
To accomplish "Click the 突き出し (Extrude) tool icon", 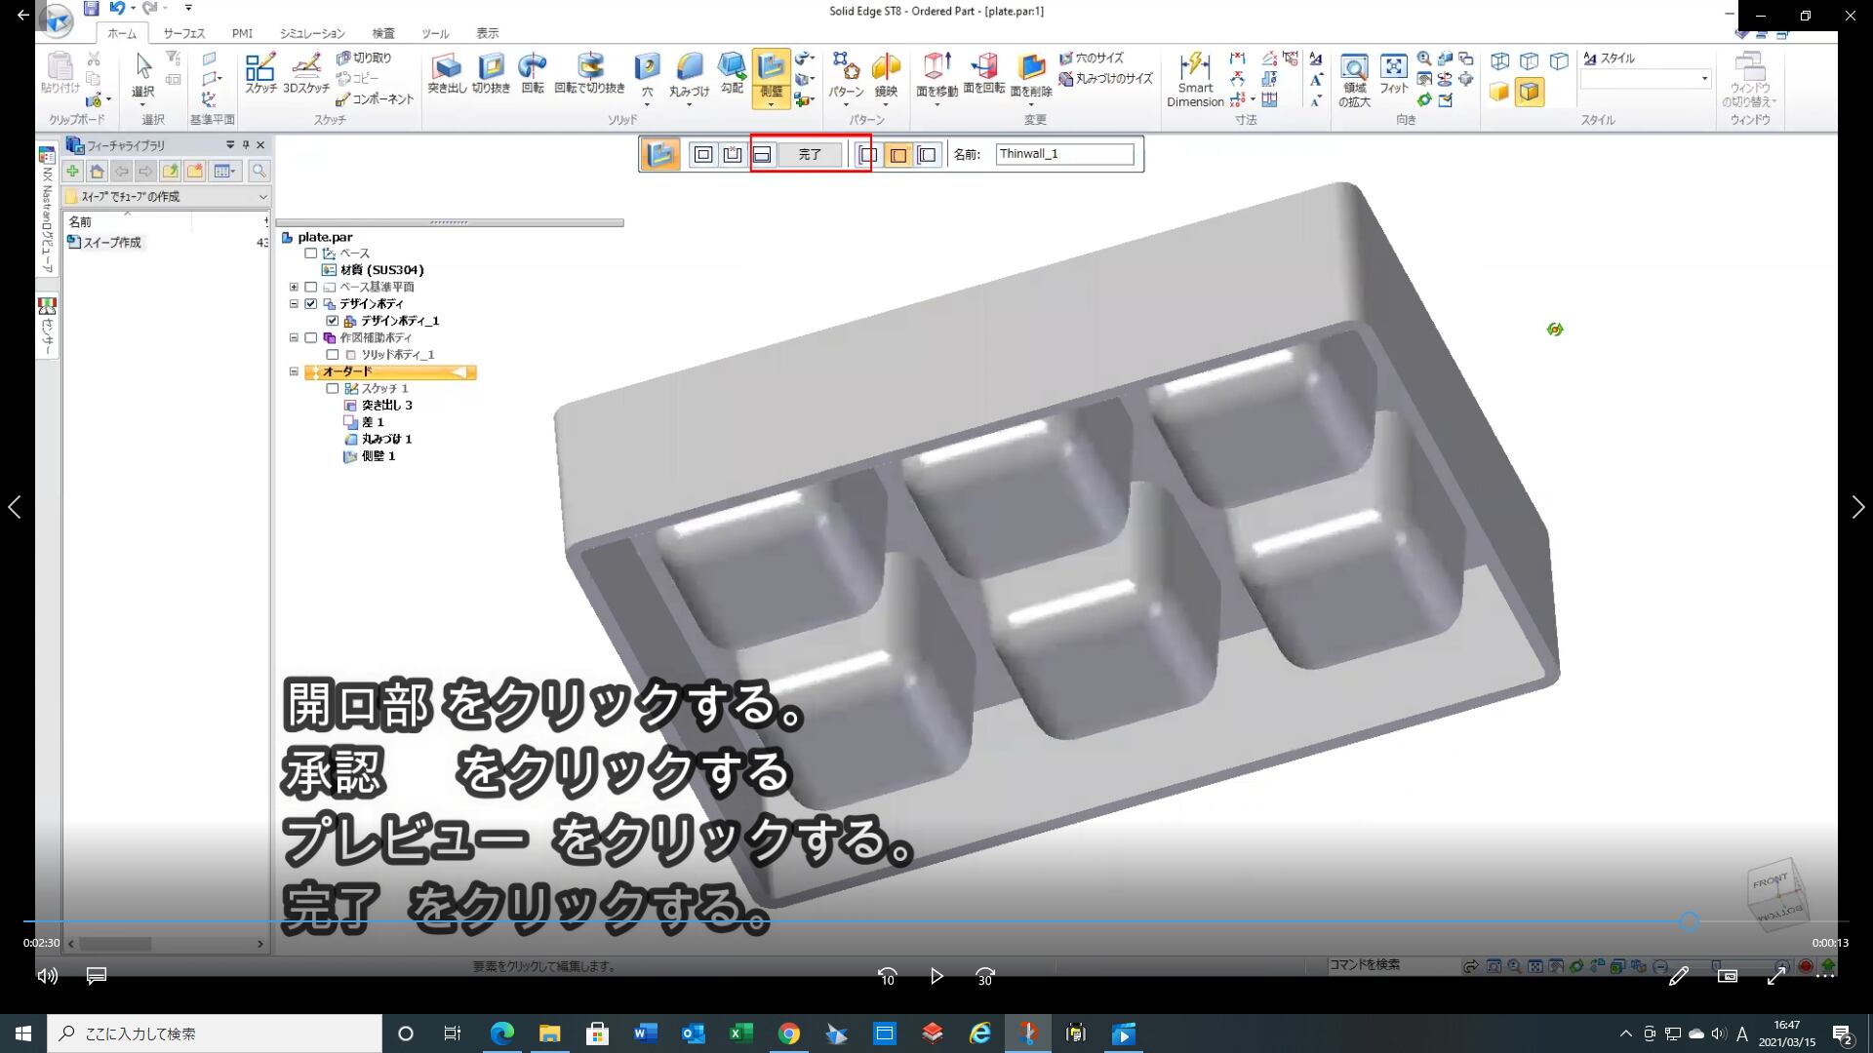I will point(447,68).
